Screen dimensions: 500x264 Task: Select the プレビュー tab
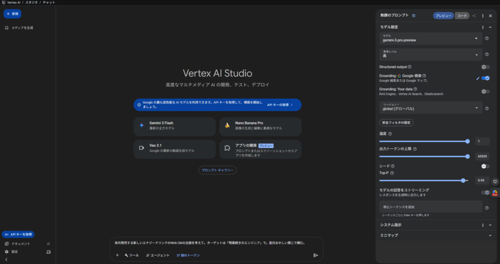[x=443, y=16]
